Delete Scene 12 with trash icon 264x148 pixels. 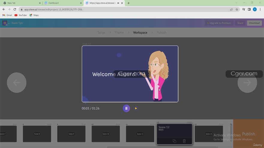coord(184,141)
